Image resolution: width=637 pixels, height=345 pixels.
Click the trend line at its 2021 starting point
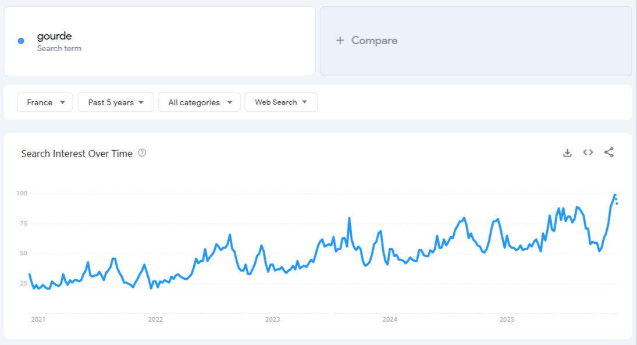pyautogui.click(x=28, y=272)
